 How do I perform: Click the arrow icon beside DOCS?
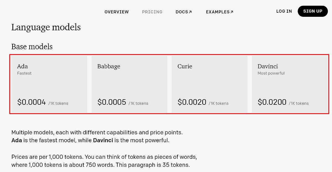(x=190, y=12)
